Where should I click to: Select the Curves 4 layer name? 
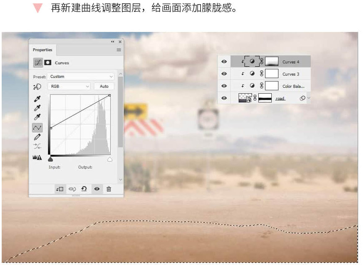291,62
